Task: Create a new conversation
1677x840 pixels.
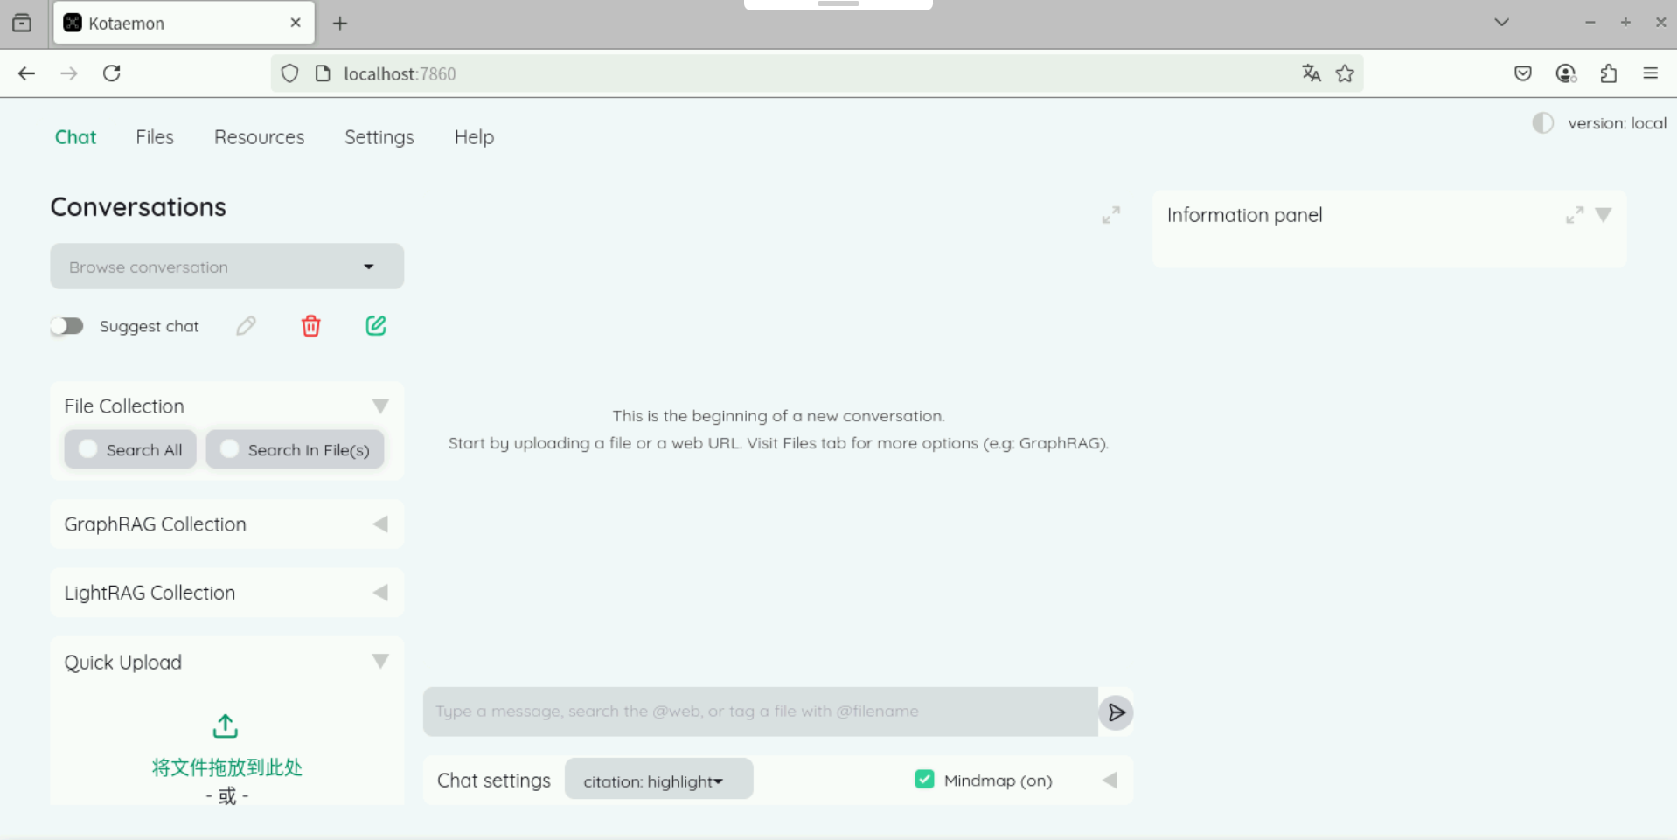Action: [x=375, y=325]
